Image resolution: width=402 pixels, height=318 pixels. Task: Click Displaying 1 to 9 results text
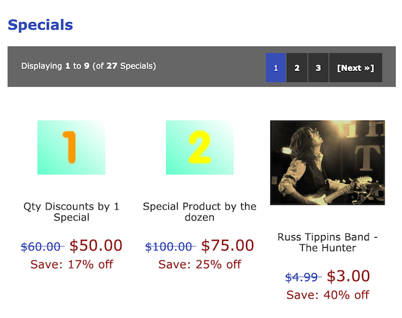point(88,66)
